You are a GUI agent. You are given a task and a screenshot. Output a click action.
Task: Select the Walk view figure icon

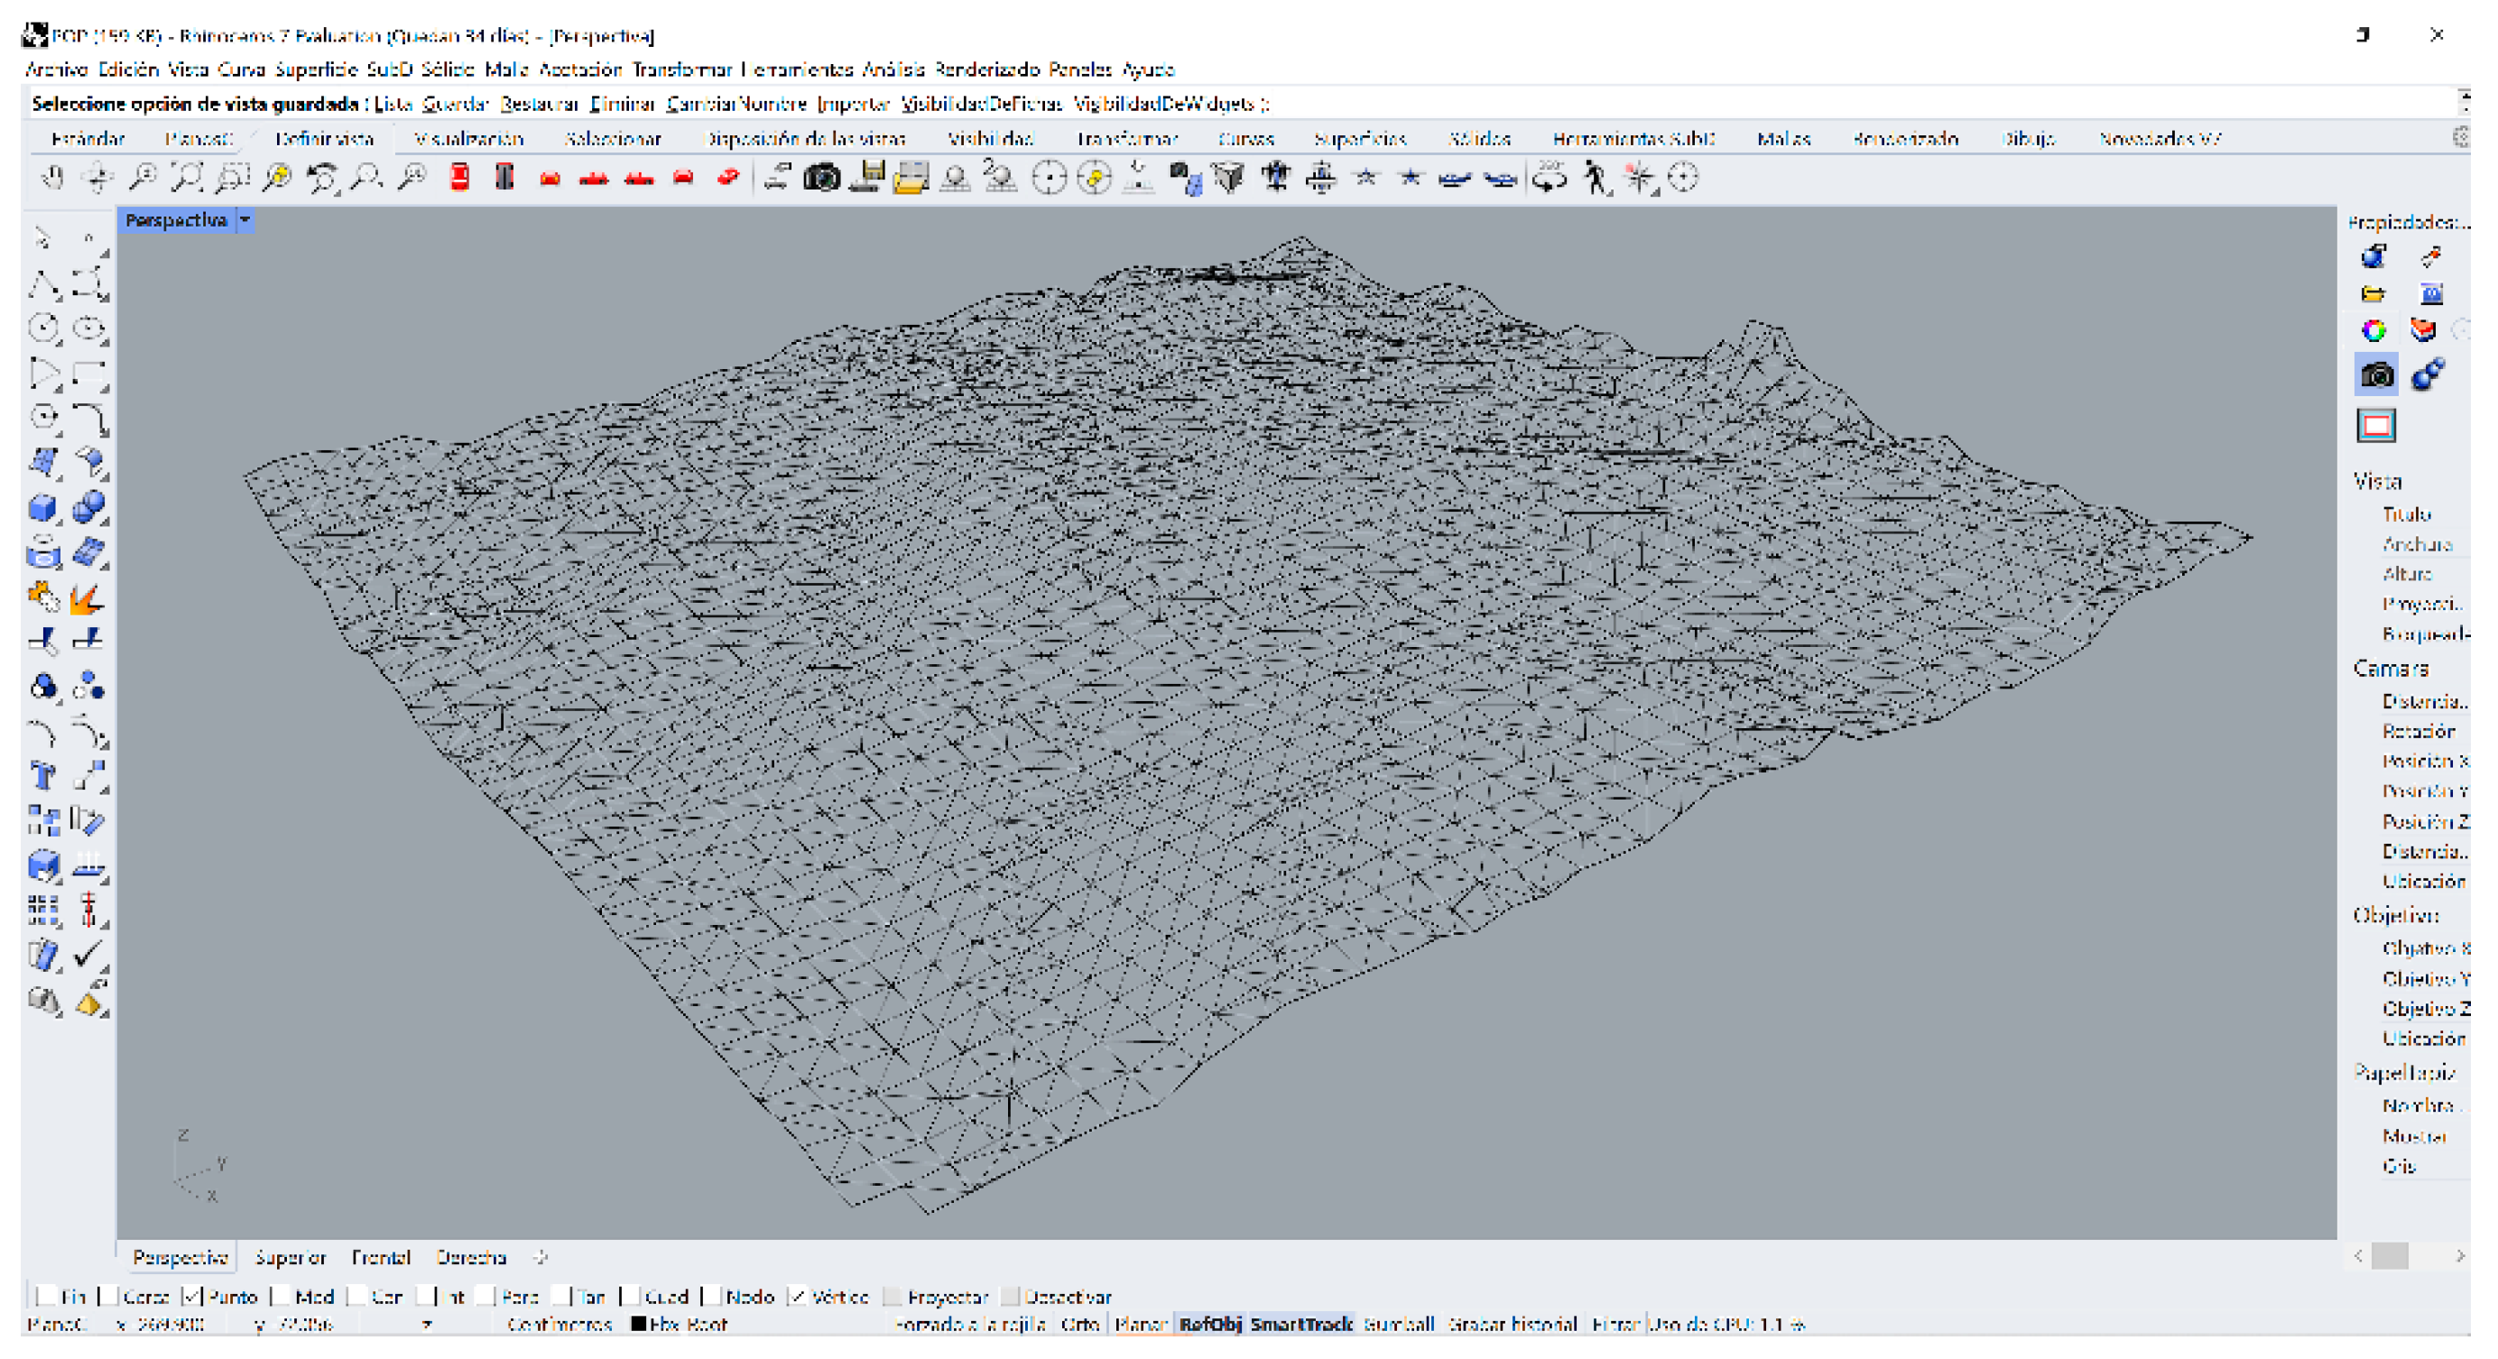click(x=1595, y=178)
